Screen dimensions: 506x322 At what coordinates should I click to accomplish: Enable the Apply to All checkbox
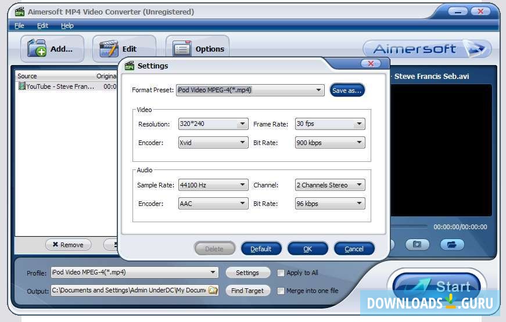[281, 273]
